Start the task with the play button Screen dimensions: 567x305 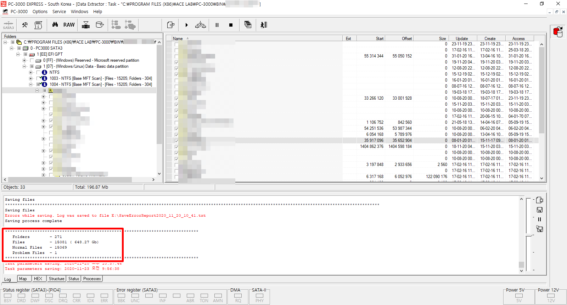pyautogui.click(x=186, y=25)
